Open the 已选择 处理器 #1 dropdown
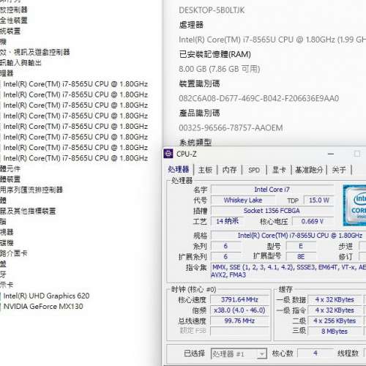 point(239,354)
